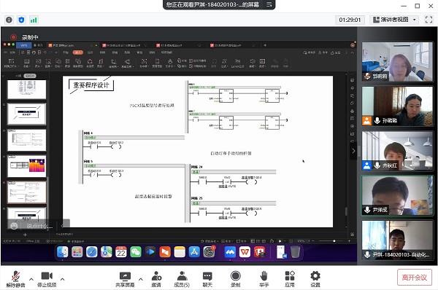Open the 应用 apps icon
The width and height of the screenshot is (438, 290).
[x=290, y=279]
